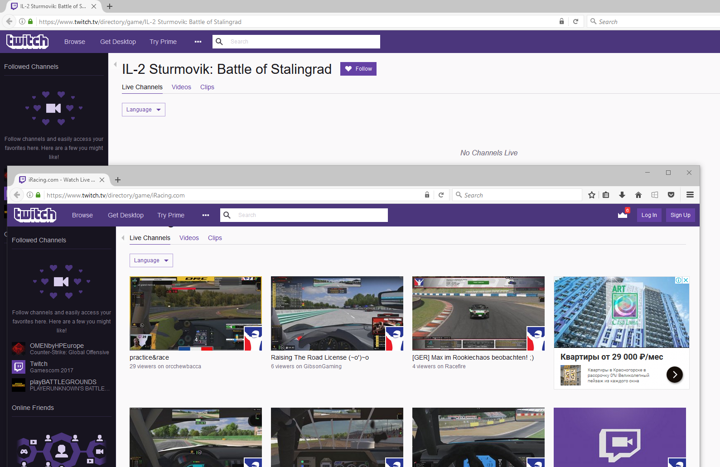720x467 pixels.
Task: Click the Twitch logo in the IL-2 Sturmovik window
Action: click(27, 41)
